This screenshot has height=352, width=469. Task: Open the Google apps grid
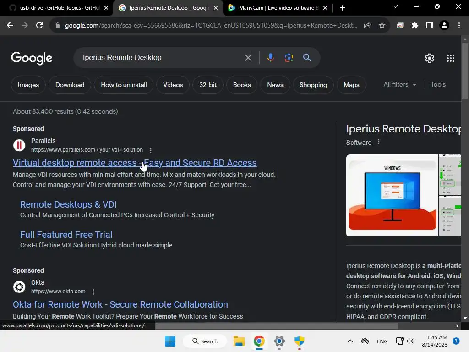[x=451, y=58]
